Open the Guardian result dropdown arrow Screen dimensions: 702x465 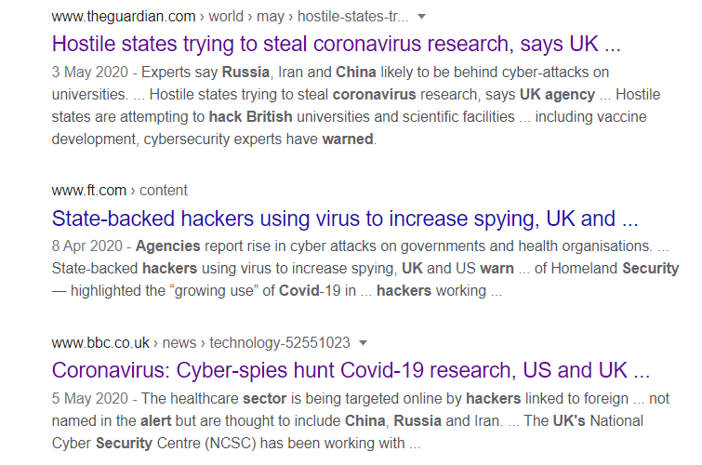(421, 17)
